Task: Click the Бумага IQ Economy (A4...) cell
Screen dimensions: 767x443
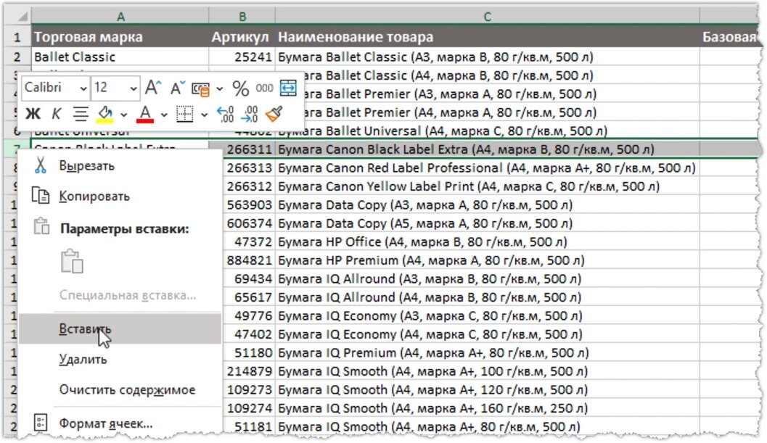Action: 487,334
